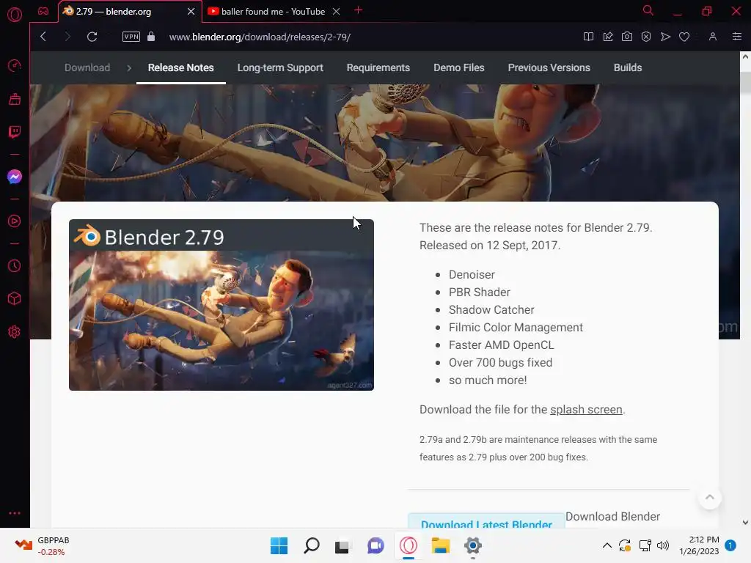Image resolution: width=751 pixels, height=563 pixels.
Task: Click the page vertical scrollbar thumb
Action: pyautogui.click(x=745, y=82)
